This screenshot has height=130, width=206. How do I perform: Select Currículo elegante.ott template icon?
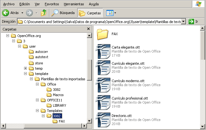click(103, 67)
